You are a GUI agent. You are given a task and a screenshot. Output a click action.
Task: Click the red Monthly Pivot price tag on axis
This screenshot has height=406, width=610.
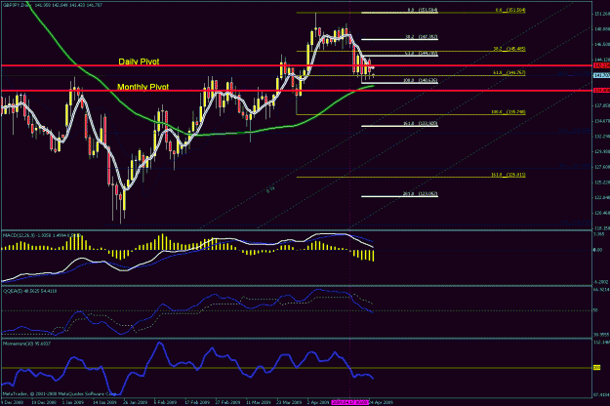[x=601, y=90]
